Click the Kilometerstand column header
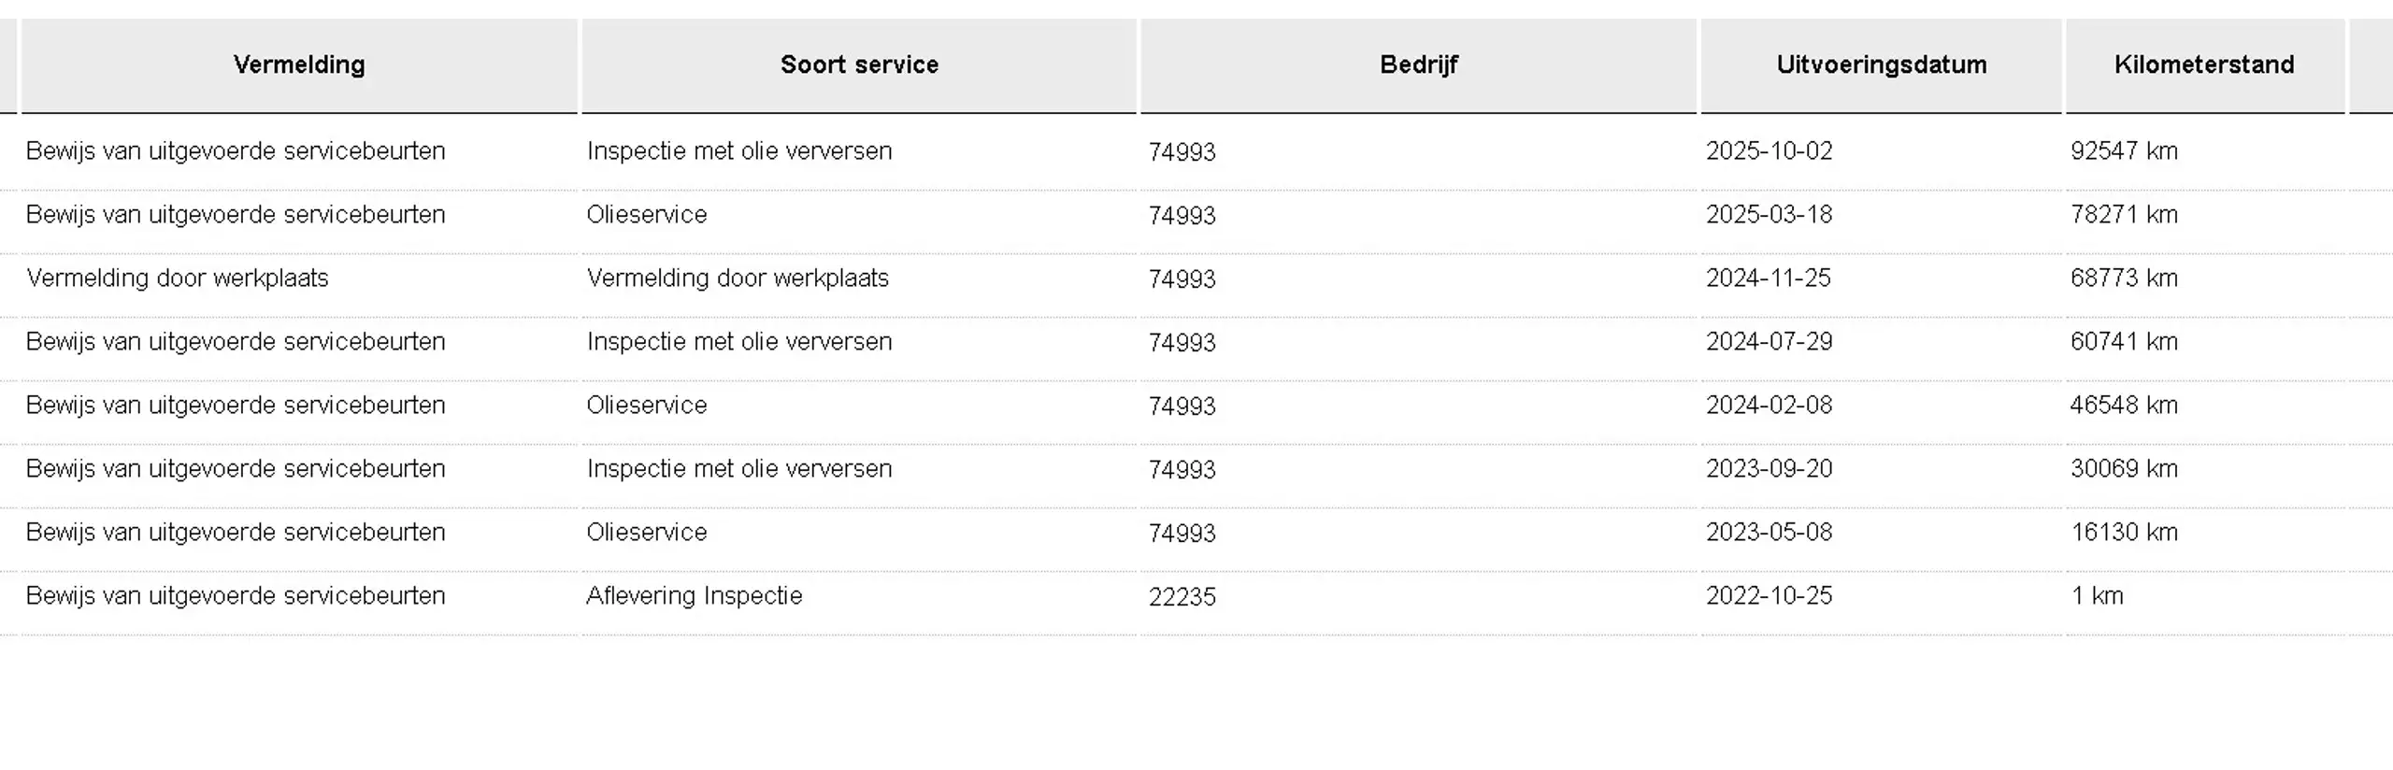2393x770 pixels. (x=2204, y=65)
